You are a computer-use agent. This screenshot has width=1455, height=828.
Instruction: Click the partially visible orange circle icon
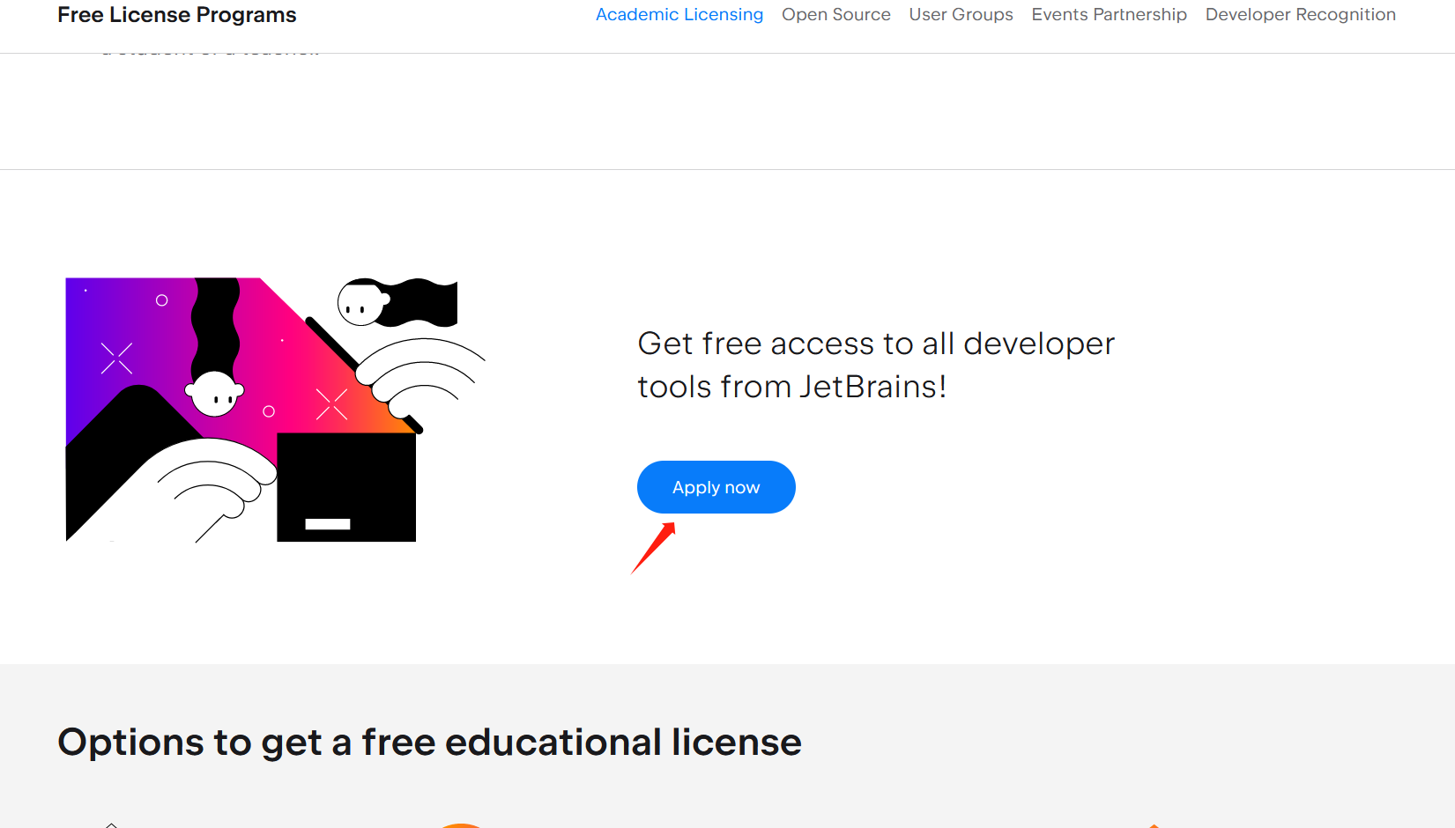coord(460,825)
